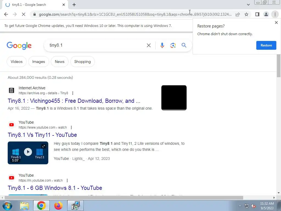Image resolution: width=281 pixels, height=211 pixels.
Task: Open Firefox from the taskbar
Action: click(58, 206)
